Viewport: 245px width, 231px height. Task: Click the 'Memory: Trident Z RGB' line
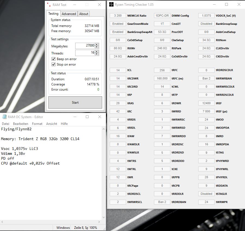point(40,139)
